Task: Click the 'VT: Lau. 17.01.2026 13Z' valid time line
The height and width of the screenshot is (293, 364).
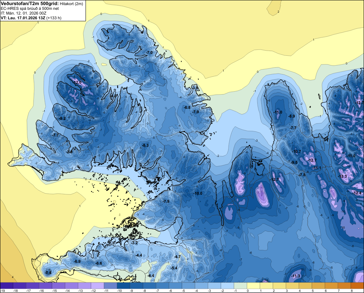Action: [x=31, y=18]
